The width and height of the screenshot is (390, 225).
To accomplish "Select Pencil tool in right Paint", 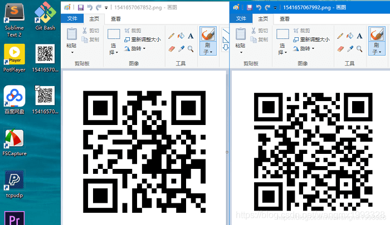I will tap(340, 36).
